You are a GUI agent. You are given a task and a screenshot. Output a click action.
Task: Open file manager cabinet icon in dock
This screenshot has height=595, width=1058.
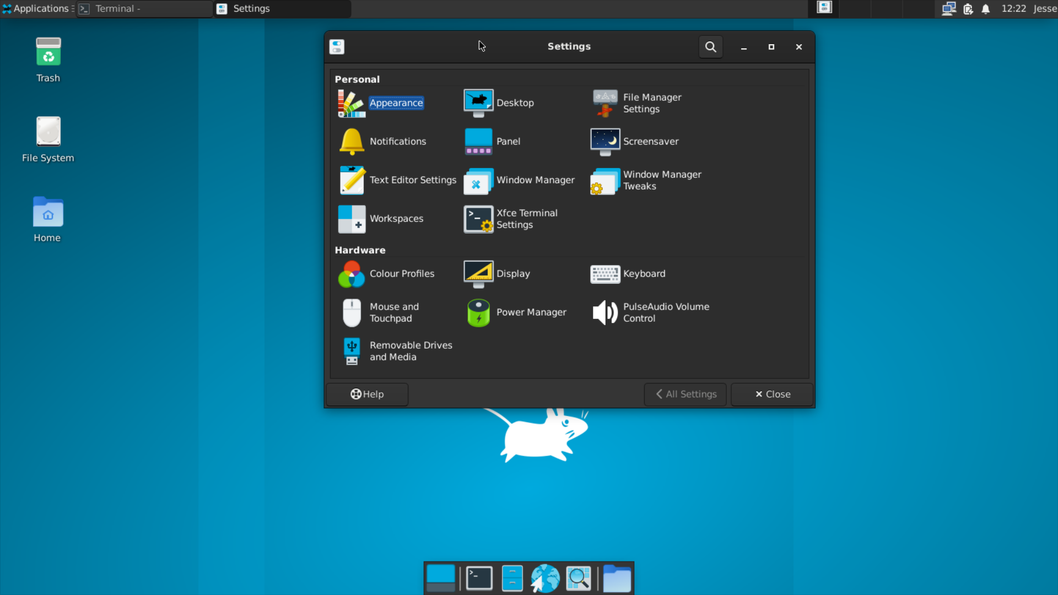(x=512, y=578)
